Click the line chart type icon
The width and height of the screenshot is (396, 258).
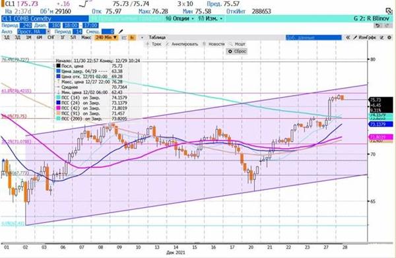click(x=124, y=38)
